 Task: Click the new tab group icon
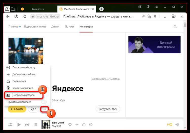(13, 9)
